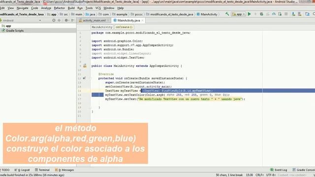Image resolution: width=315 pixels, height=177 pixels.
Task: Click the app breadcrumb in navigation bar
Action: [52, 14]
